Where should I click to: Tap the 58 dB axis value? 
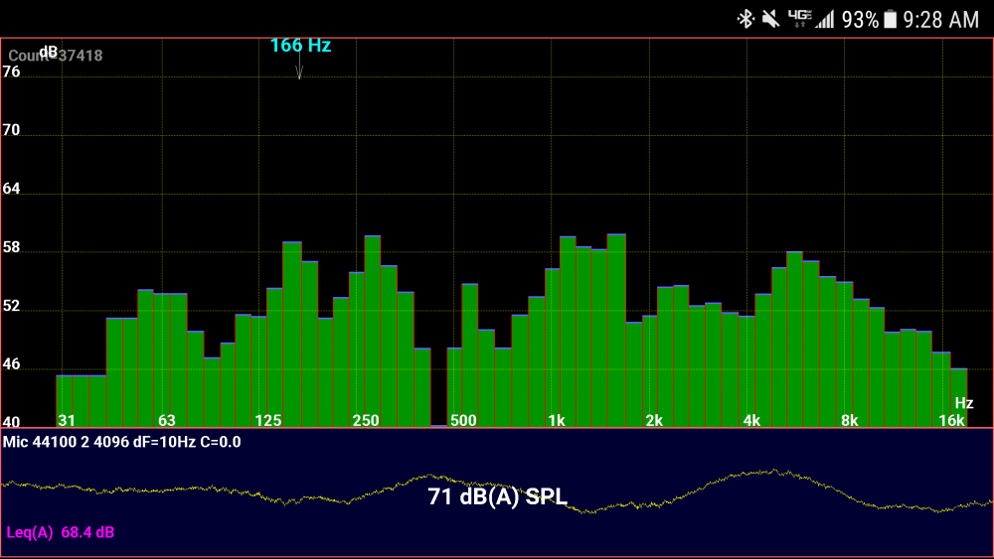point(11,247)
